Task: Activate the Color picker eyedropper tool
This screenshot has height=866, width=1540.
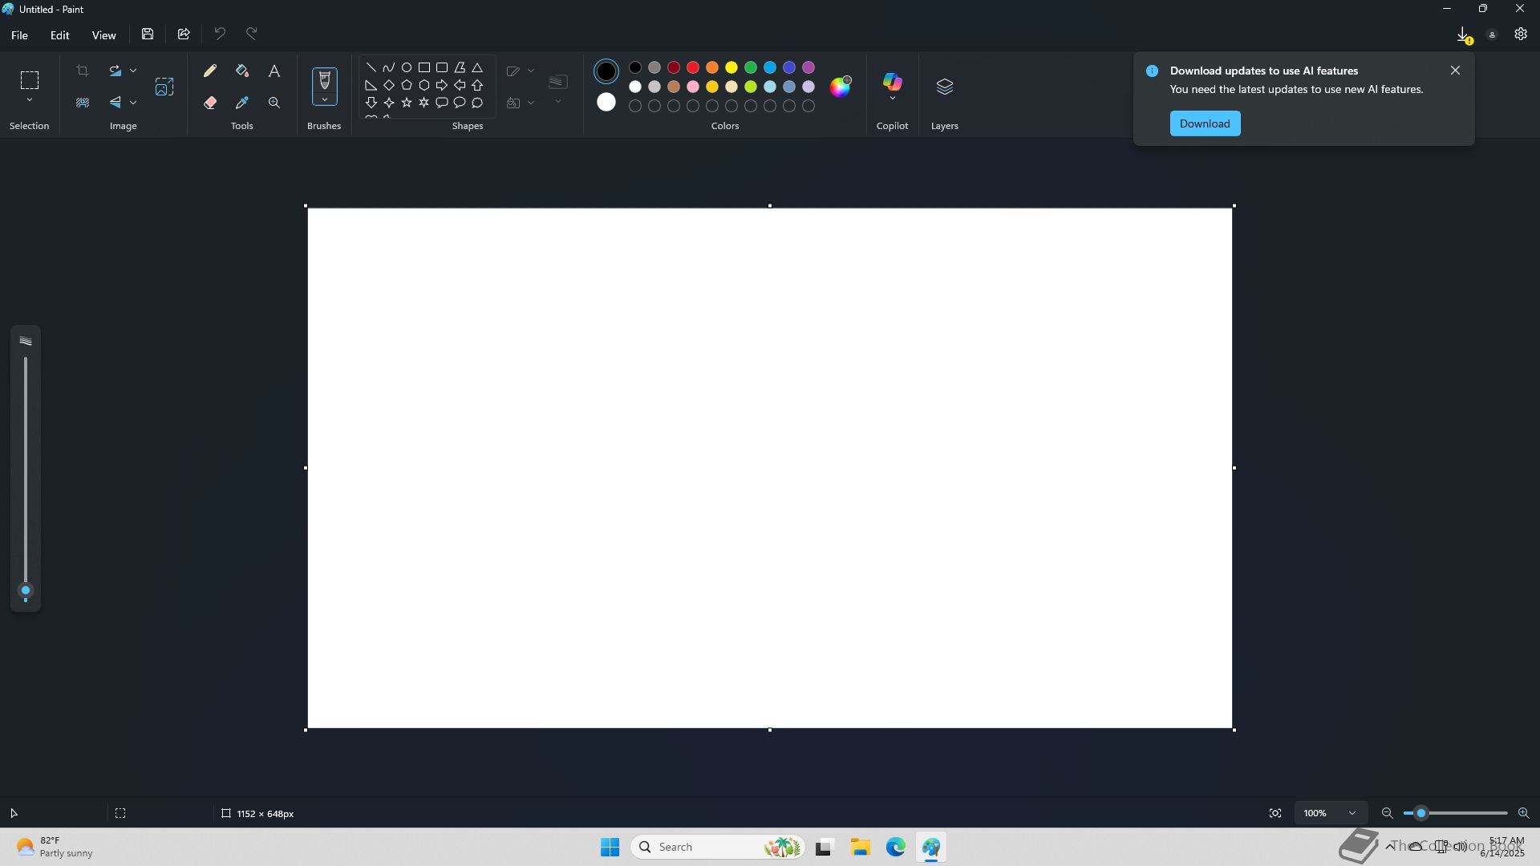Action: 242,103
